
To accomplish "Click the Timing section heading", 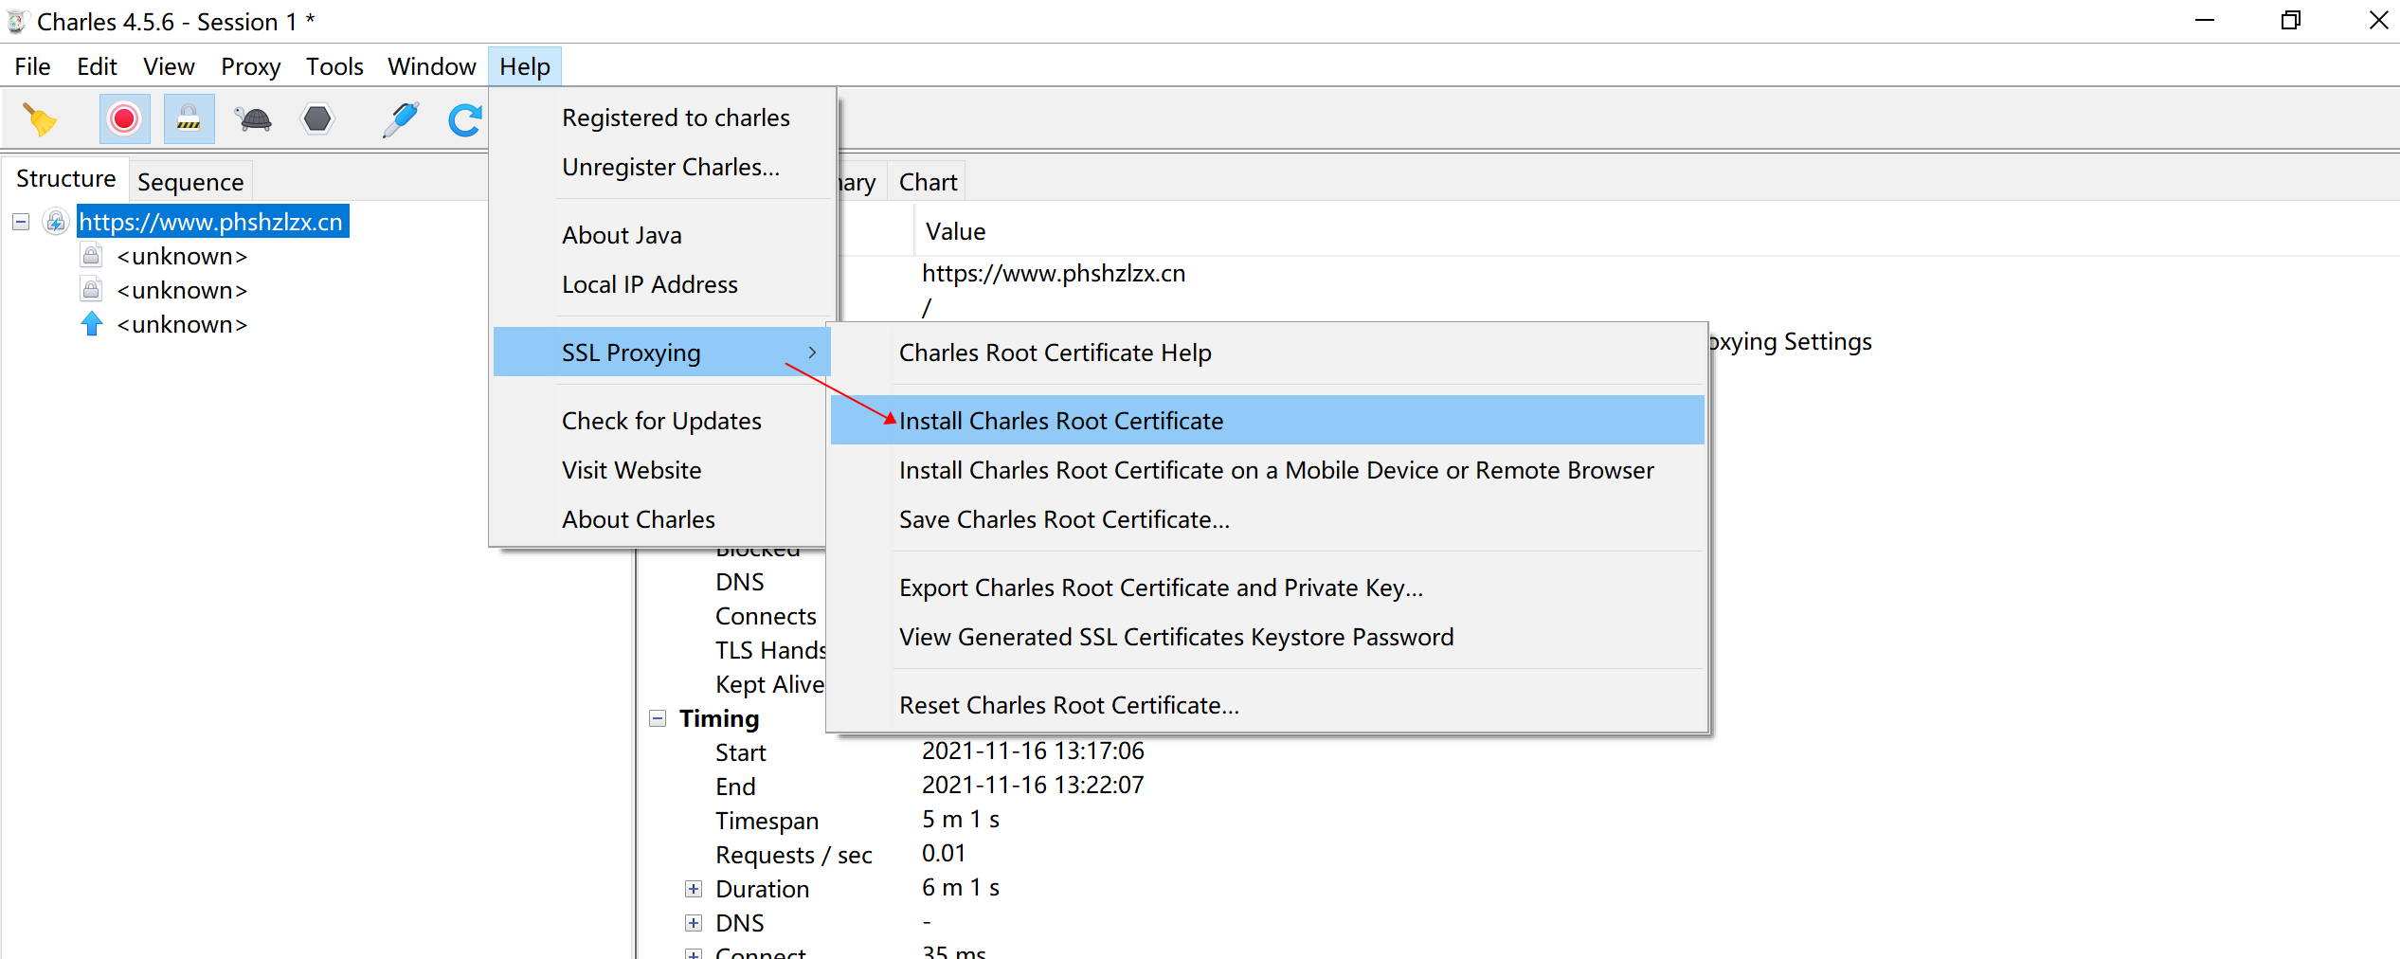I will click(719, 719).
